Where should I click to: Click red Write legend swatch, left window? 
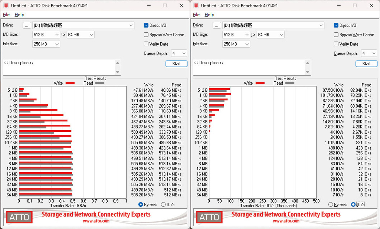pos(70,83)
